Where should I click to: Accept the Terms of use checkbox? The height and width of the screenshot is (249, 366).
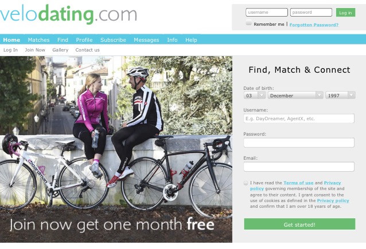[246, 183]
